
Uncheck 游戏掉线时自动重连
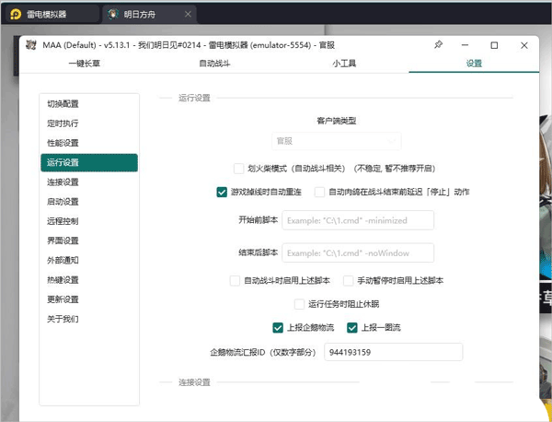[x=222, y=193]
